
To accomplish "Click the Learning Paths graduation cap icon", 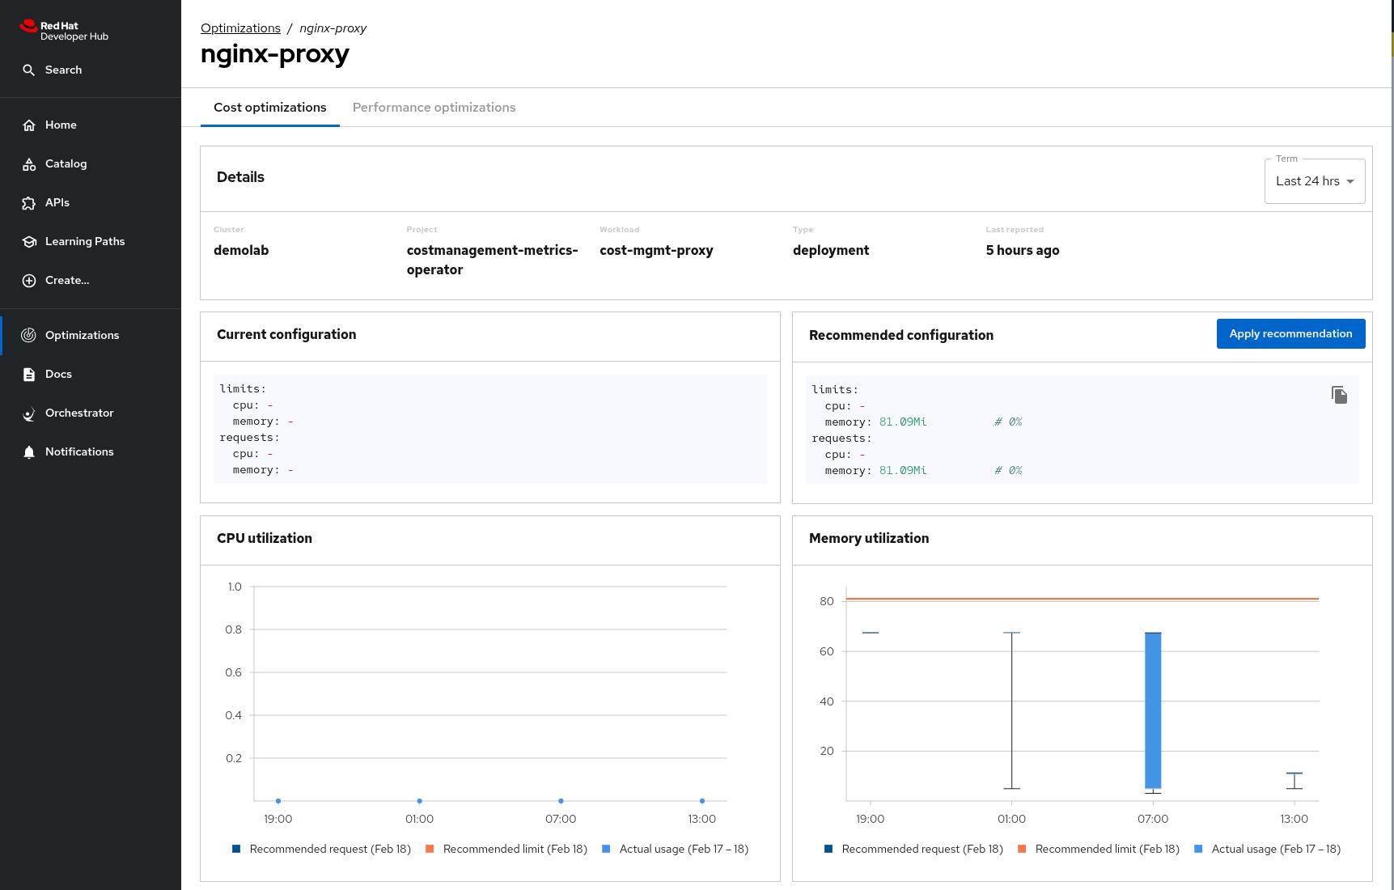I will pyautogui.click(x=29, y=242).
